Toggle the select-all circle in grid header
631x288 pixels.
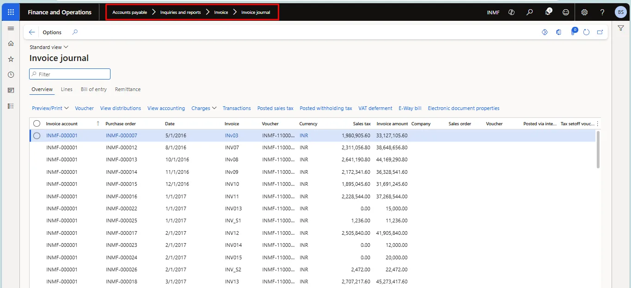point(37,123)
